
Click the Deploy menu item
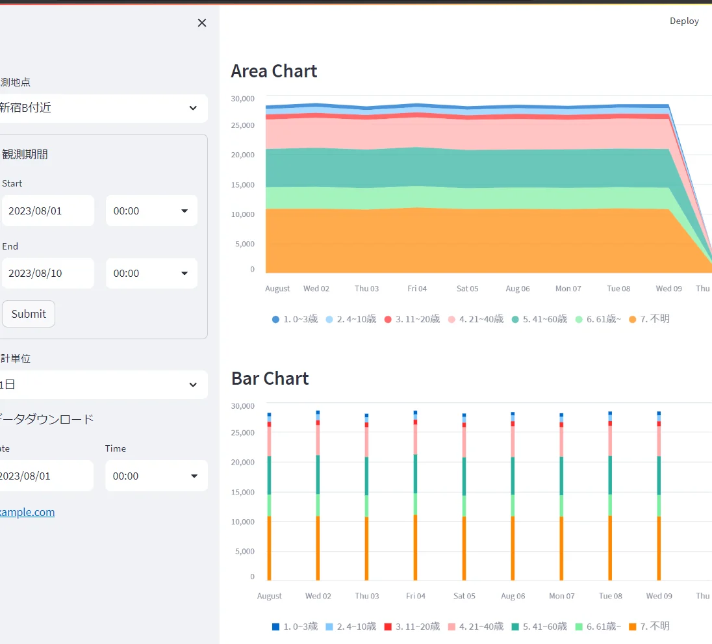point(684,21)
